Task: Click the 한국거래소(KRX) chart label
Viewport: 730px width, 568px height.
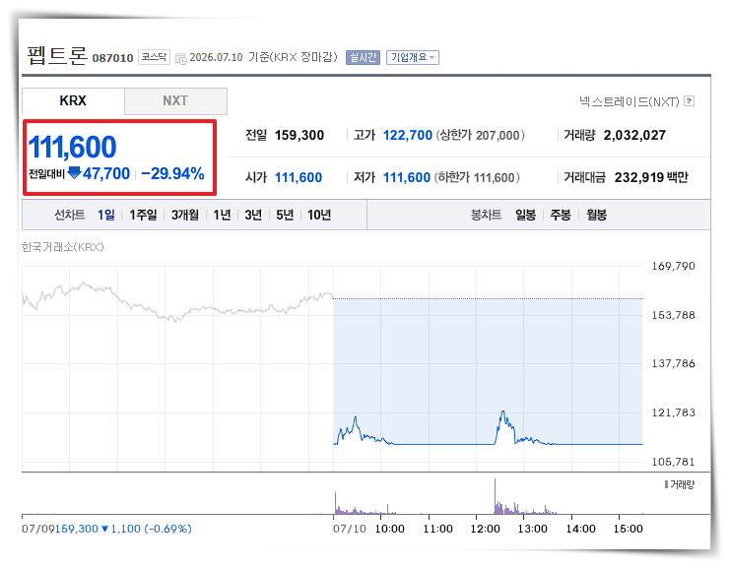Action: (x=63, y=247)
